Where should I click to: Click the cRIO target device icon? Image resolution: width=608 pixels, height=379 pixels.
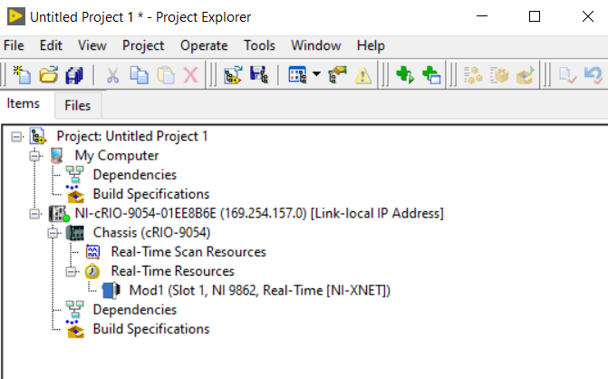59,214
